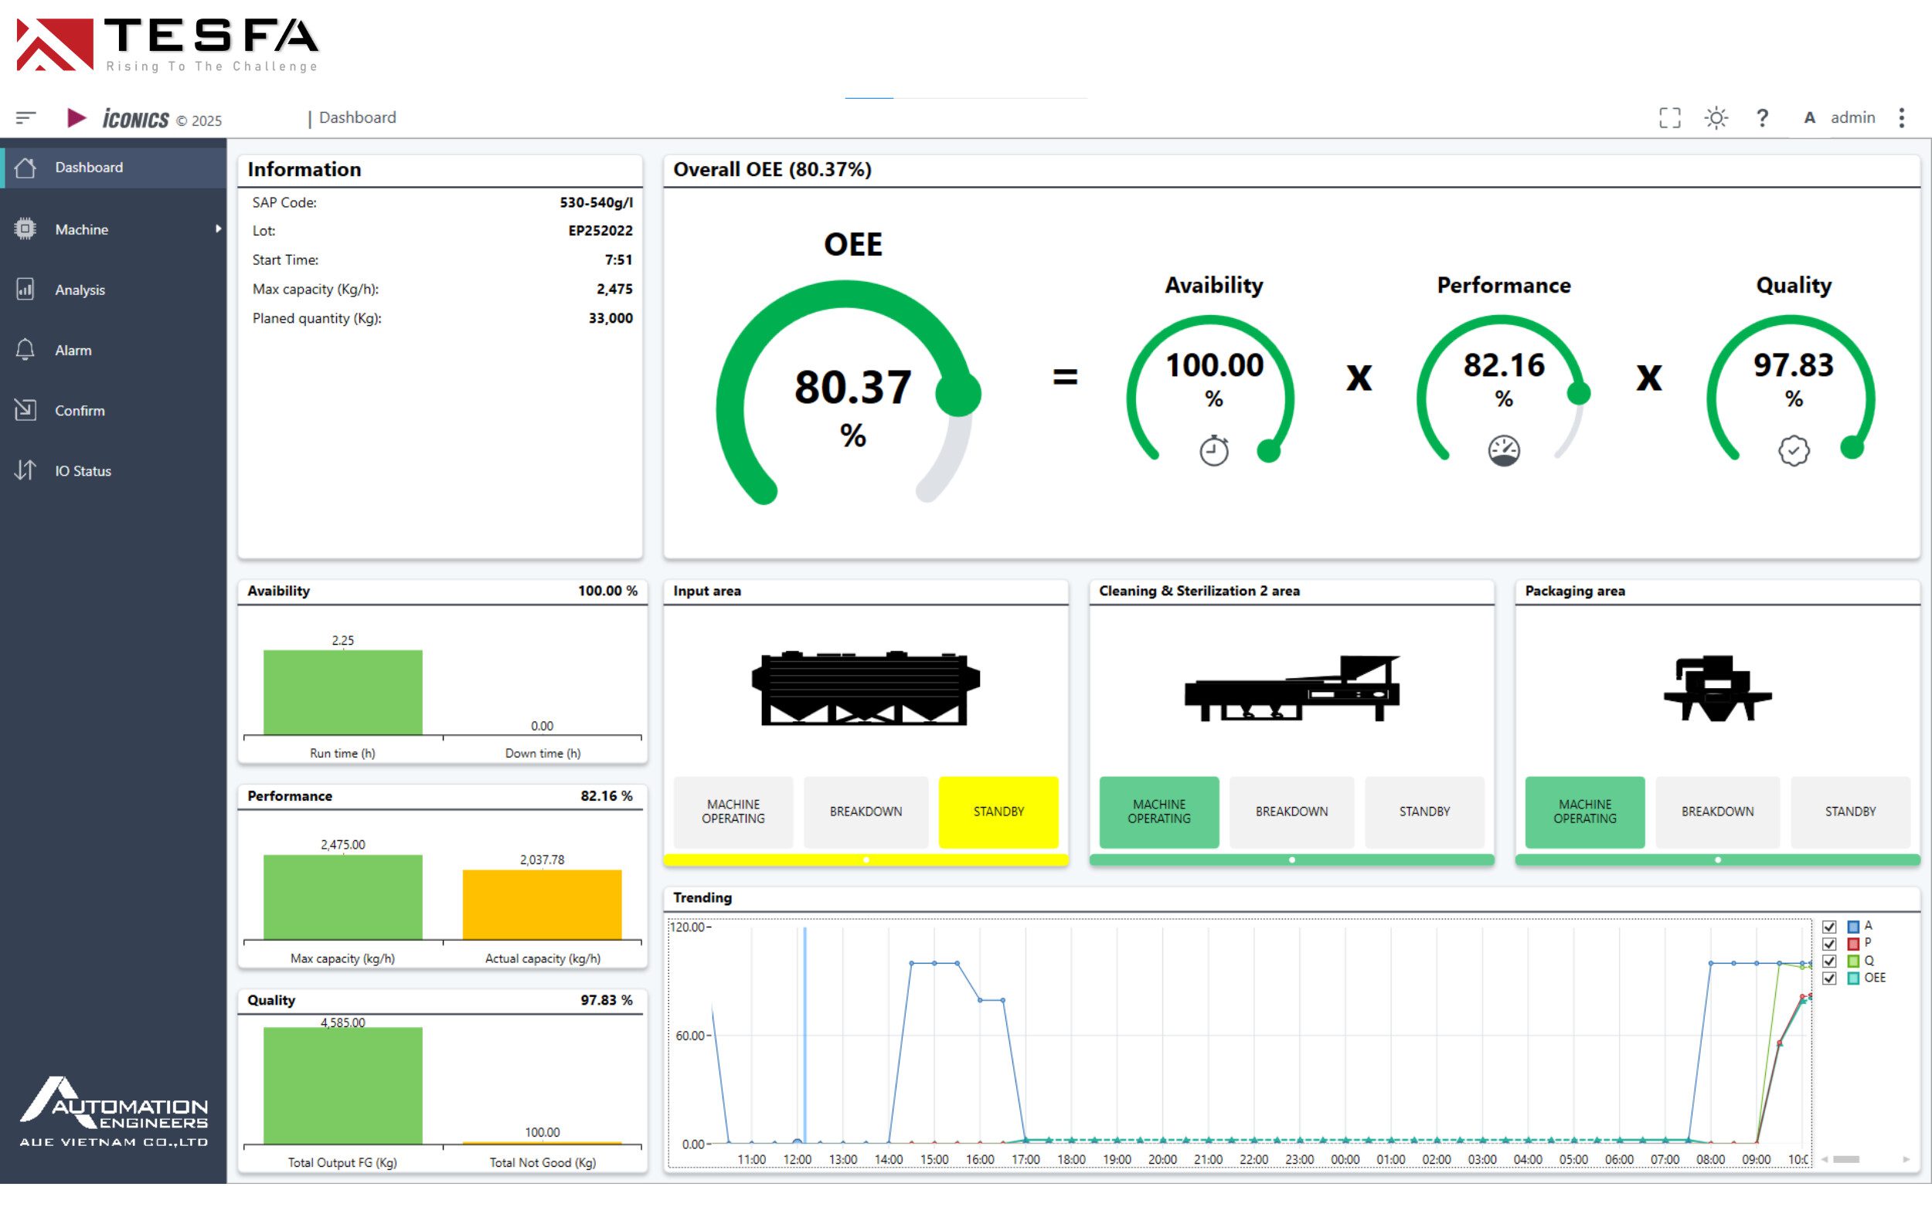This screenshot has width=1932, height=1207.
Task: Expand the Machine submenu arrow
Action: click(x=217, y=229)
